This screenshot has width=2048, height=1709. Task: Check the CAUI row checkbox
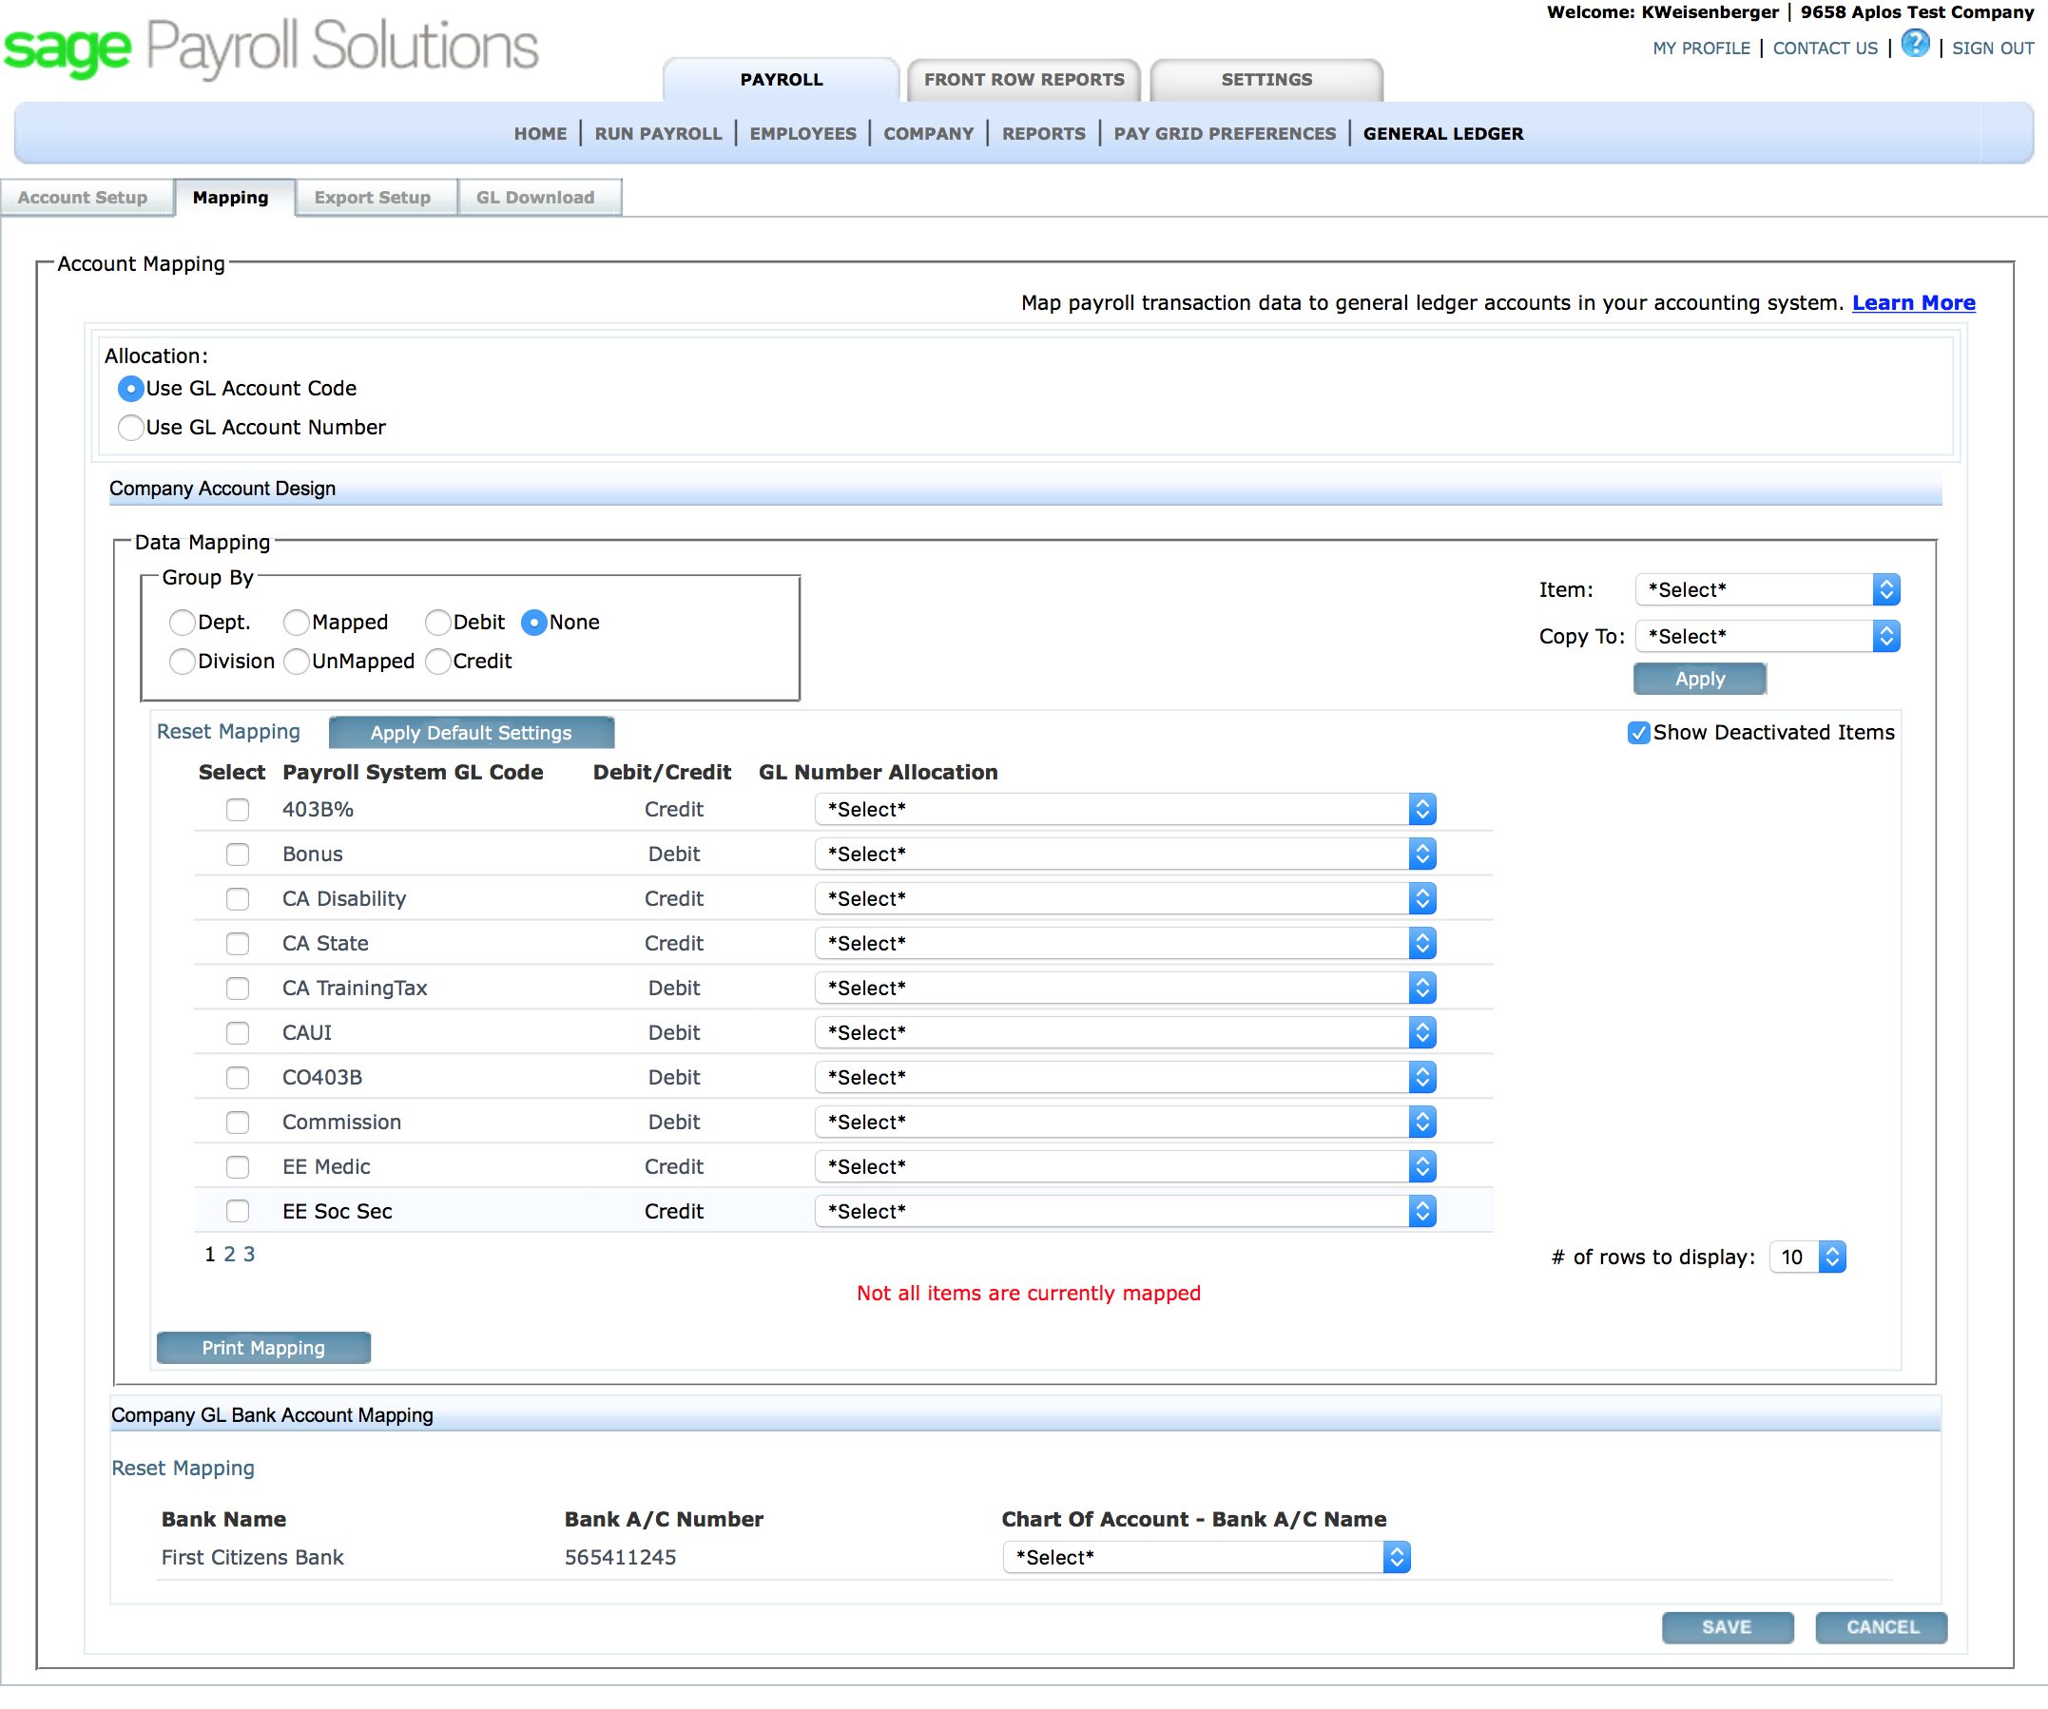coord(237,1032)
